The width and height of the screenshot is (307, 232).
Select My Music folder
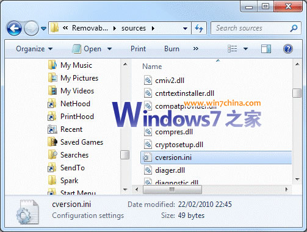[76, 65]
